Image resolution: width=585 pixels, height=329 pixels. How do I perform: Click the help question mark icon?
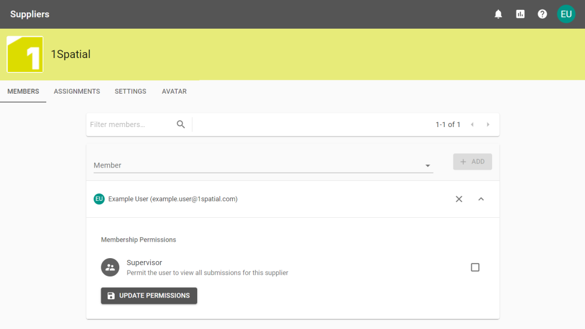[x=542, y=14]
